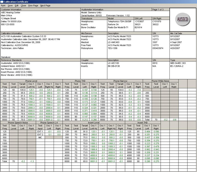The height and width of the screenshot is (172, 197).
Task: Click the 12 Maple Street address line
Action: click(x=9, y=19)
